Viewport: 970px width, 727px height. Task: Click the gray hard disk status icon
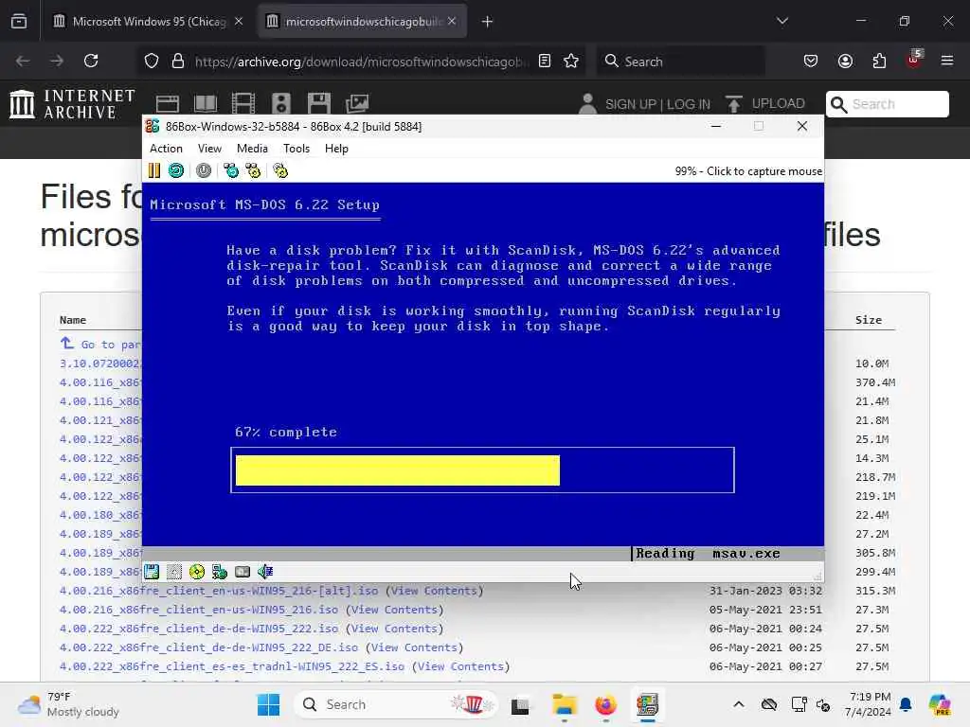click(x=242, y=572)
